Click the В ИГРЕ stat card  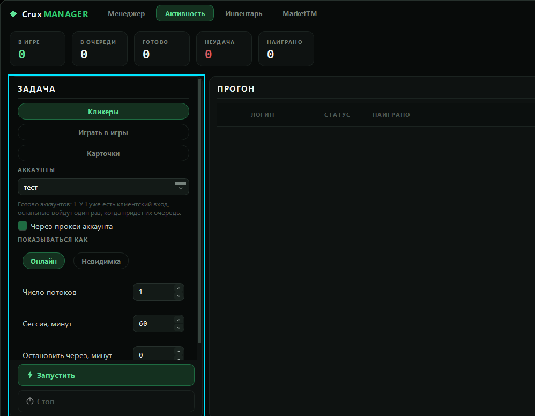coord(38,49)
